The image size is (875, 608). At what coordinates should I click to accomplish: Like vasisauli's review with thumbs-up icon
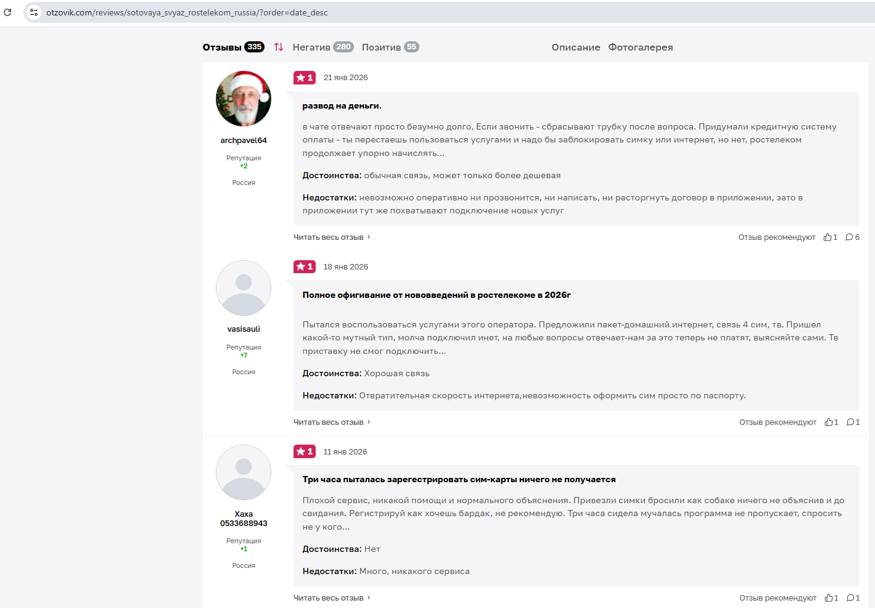click(829, 422)
